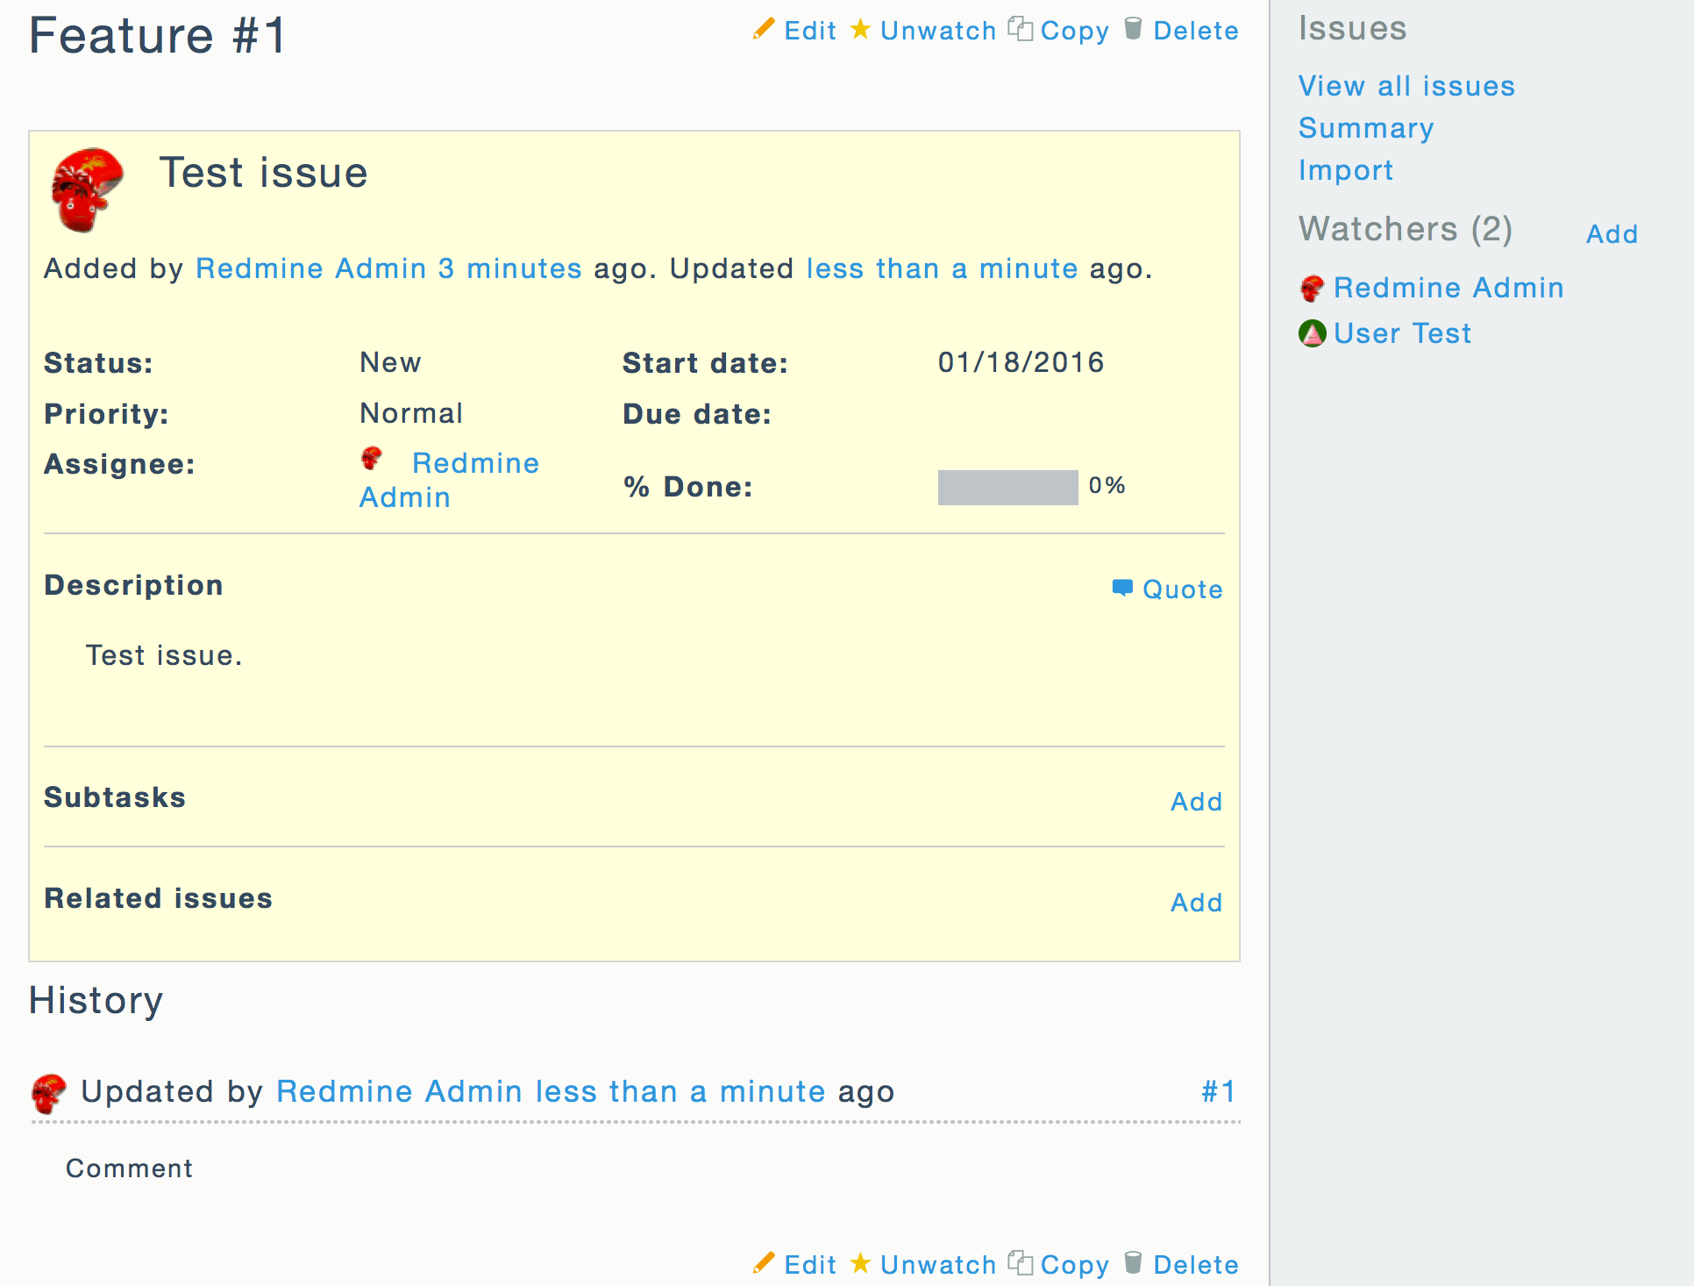The image size is (1694, 1286).
Task: Click the bottom trash Delete icon
Action: click(x=1133, y=1263)
